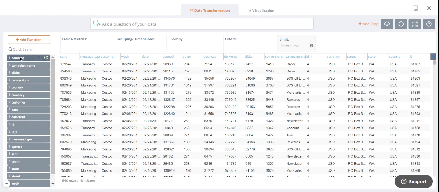Click the limit help question mark icon
Image resolution: width=439 pixels, height=192 pixels.
[311, 46]
